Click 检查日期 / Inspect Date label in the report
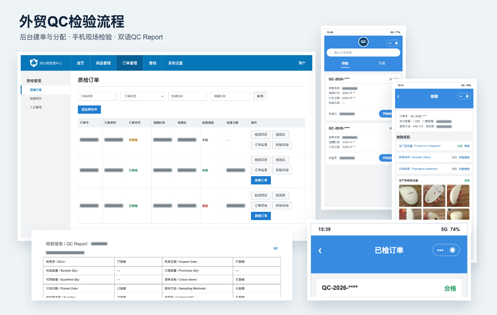Viewport: 497px width, 315px height. [181, 262]
